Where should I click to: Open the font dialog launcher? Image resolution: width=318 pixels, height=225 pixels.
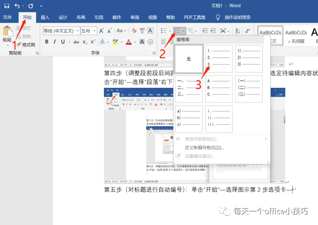(x=154, y=53)
